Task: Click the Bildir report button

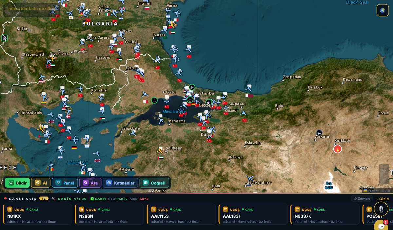Action: tap(17, 183)
